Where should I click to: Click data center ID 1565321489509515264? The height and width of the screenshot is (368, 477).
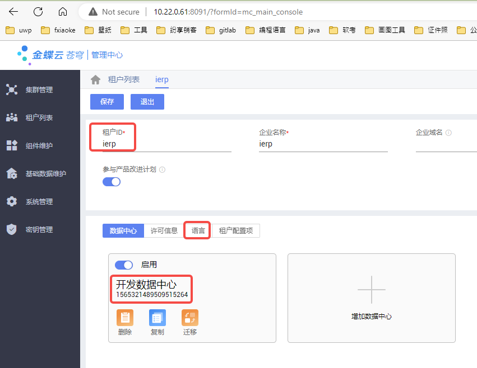click(152, 295)
